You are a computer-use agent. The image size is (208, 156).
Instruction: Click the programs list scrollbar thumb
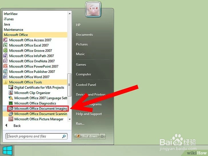(x=69, y=85)
